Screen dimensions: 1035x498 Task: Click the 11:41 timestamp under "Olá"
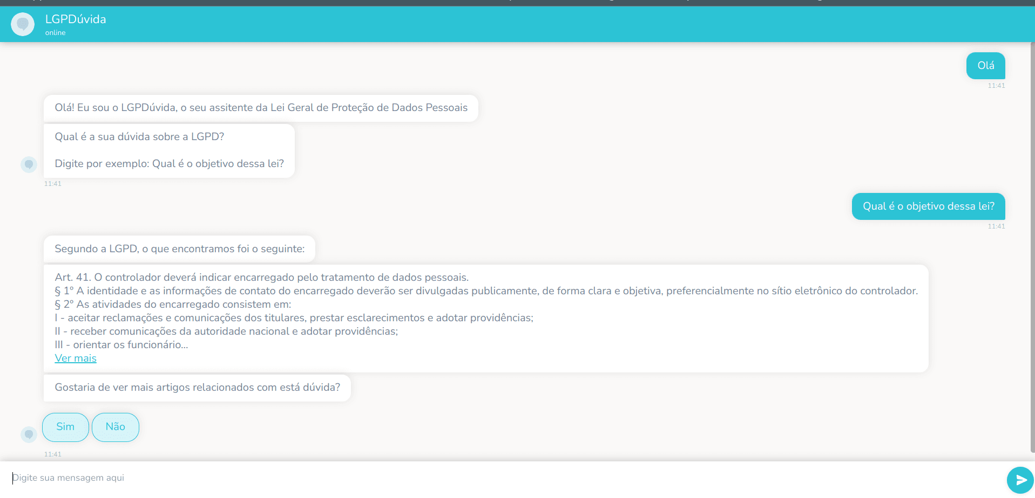996,86
